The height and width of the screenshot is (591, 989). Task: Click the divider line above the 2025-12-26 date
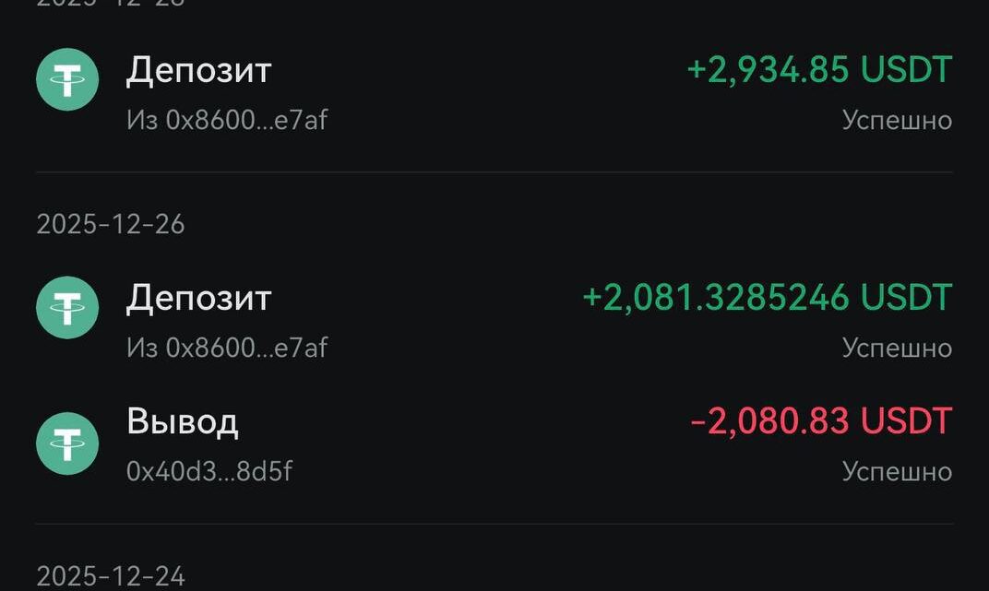click(x=494, y=172)
